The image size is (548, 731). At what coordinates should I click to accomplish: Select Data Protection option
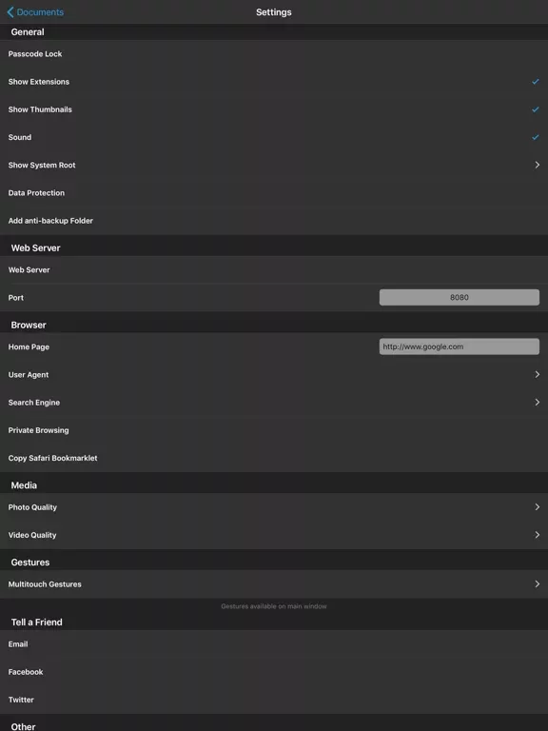tap(274, 193)
